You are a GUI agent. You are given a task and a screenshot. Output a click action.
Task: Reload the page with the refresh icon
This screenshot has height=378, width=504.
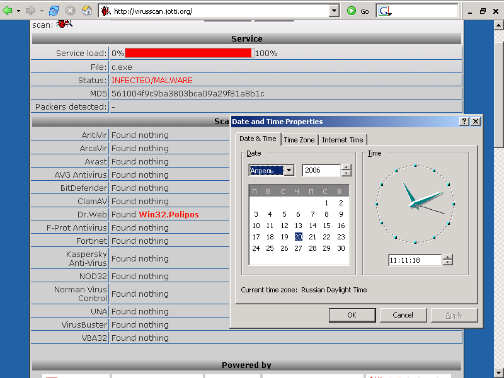tap(54, 11)
